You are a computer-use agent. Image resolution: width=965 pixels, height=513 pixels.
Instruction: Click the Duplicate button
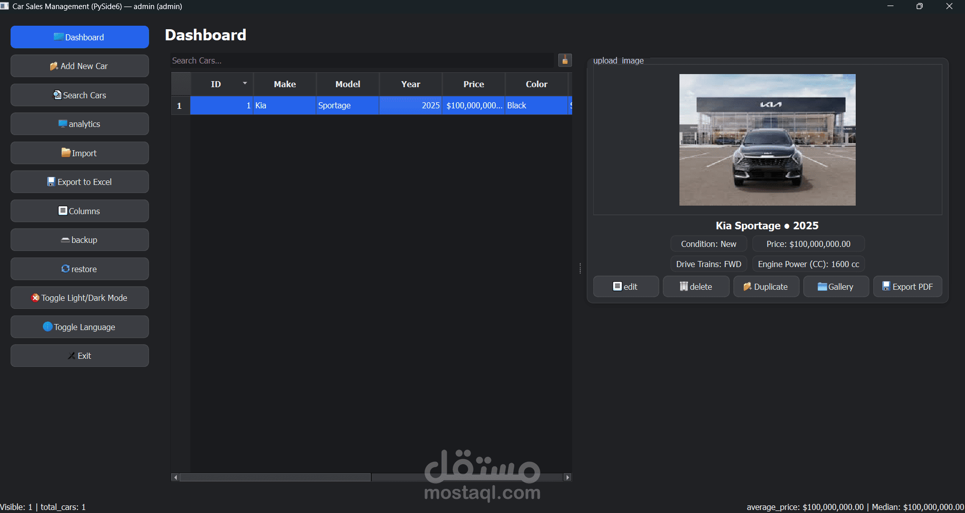(x=766, y=286)
